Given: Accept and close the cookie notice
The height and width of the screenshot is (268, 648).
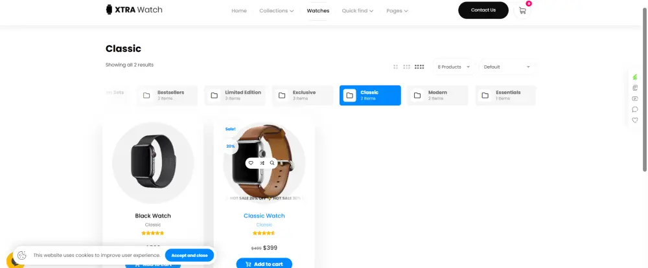Looking at the screenshot, I should click(x=189, y=255).
